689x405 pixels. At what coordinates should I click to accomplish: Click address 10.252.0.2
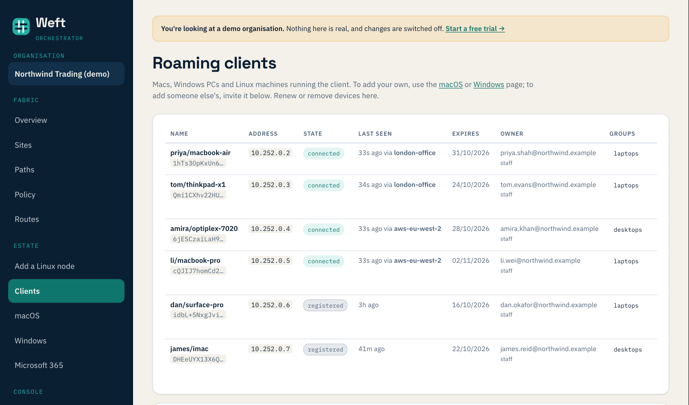click(270, 153)
